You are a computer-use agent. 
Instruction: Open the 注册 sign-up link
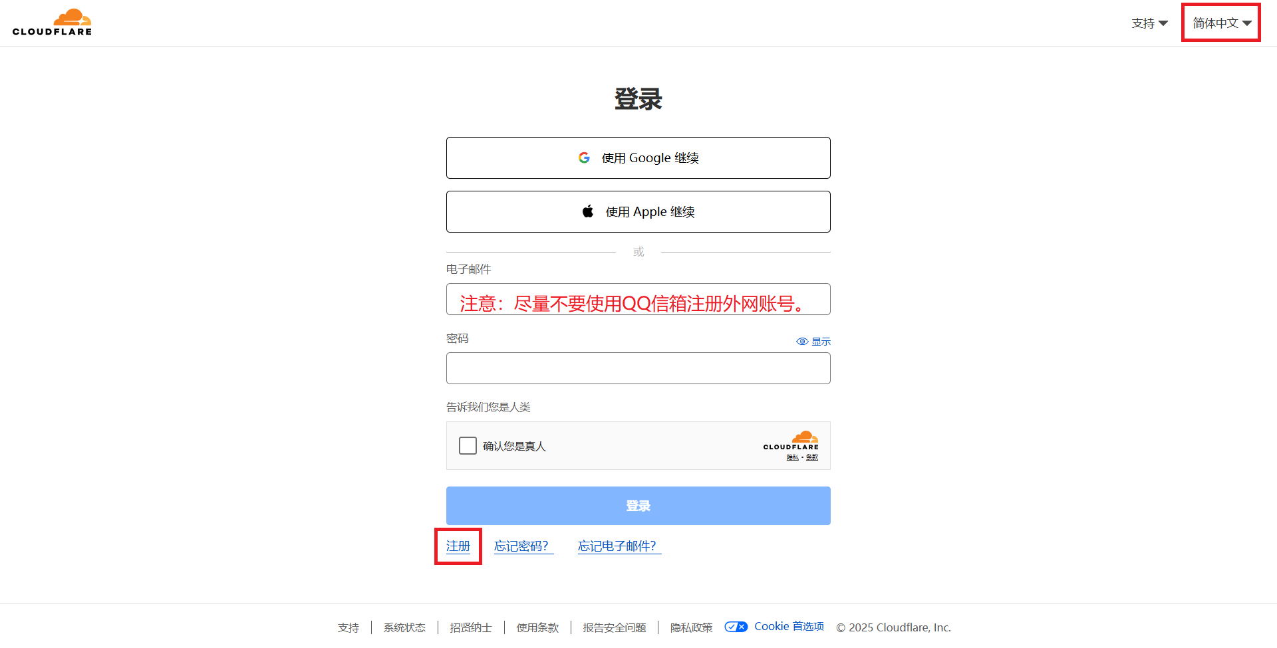click(x=458, y=546)
